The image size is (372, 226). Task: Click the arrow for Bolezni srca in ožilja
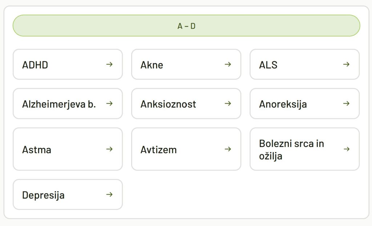click(x=346, y=149)
